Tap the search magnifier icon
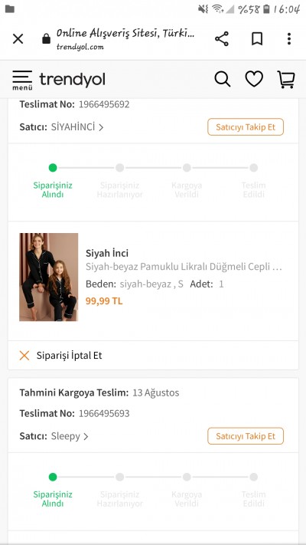This screenshot has height=545, width=306. click(x=223, y=79)
